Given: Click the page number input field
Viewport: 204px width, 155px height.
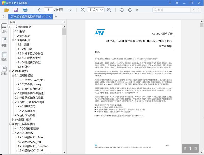Looking at the screenshot, I should pyautogui.click(x=48, y=10).
